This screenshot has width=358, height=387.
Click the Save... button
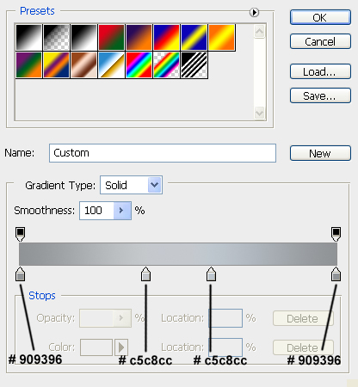point(320,95)
